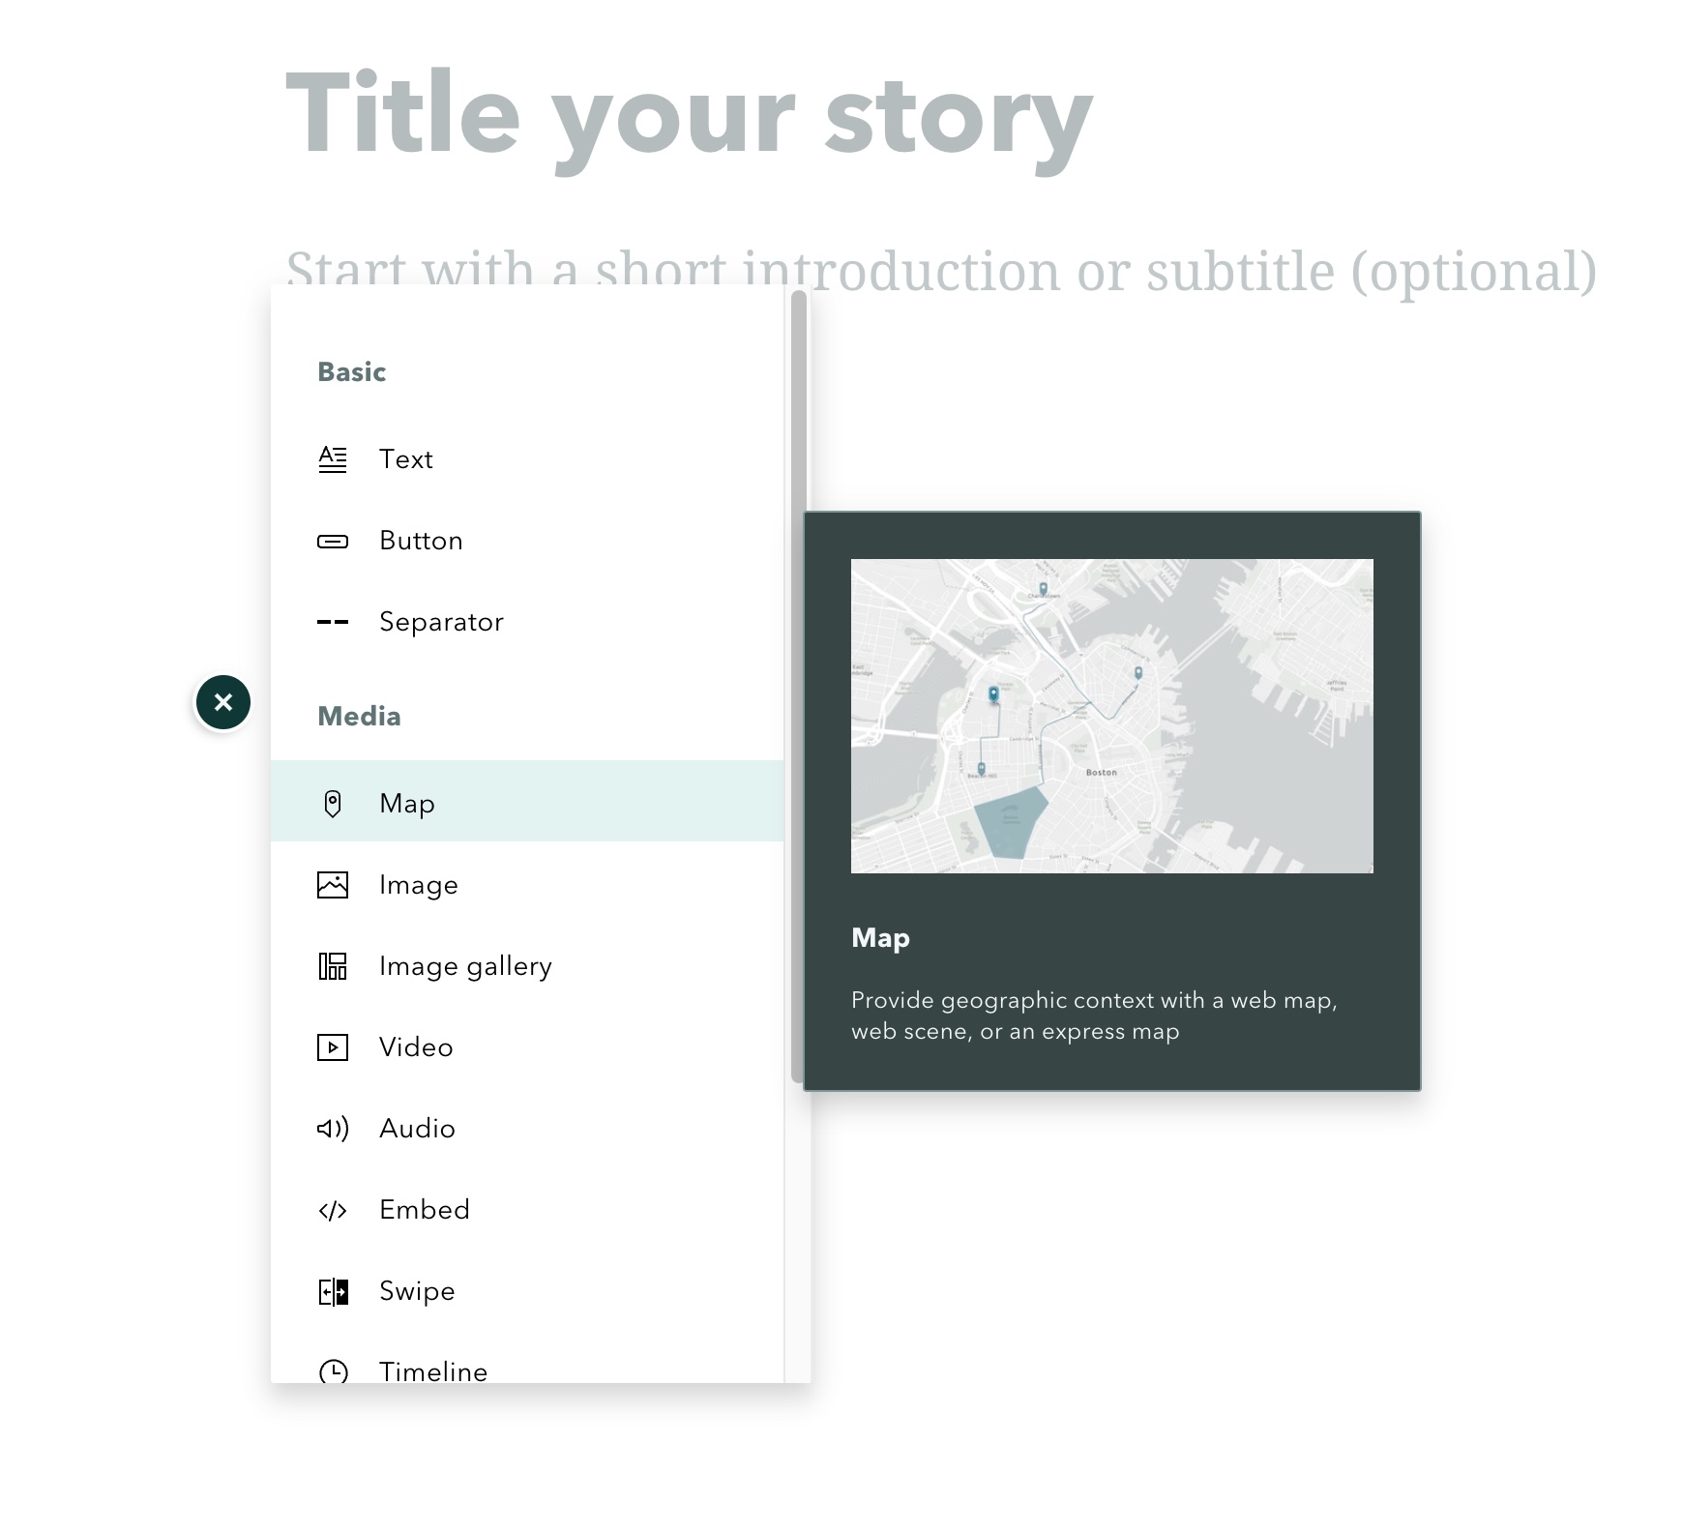Choose Map from the Media list
The image size is (1683, 1532).
[x=407, y=802]
